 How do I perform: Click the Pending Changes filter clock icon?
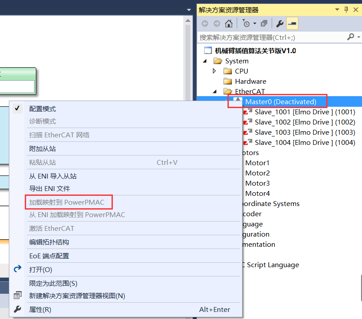pyautogui.click(x=246, y=23)
